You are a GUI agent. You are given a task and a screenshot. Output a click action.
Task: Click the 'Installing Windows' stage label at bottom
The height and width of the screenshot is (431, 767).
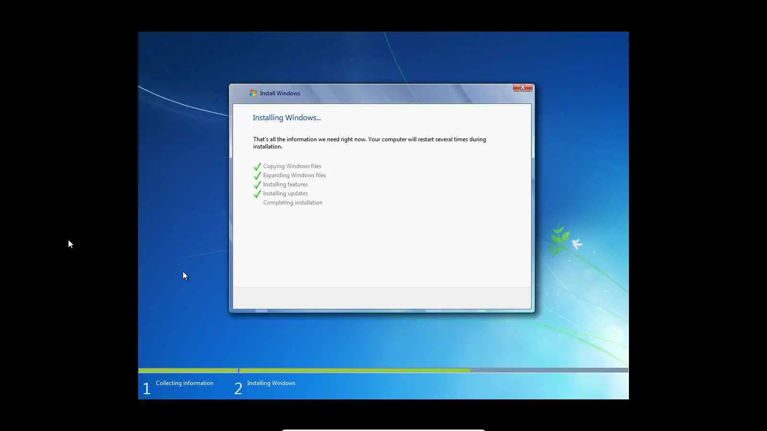[271, 383]
